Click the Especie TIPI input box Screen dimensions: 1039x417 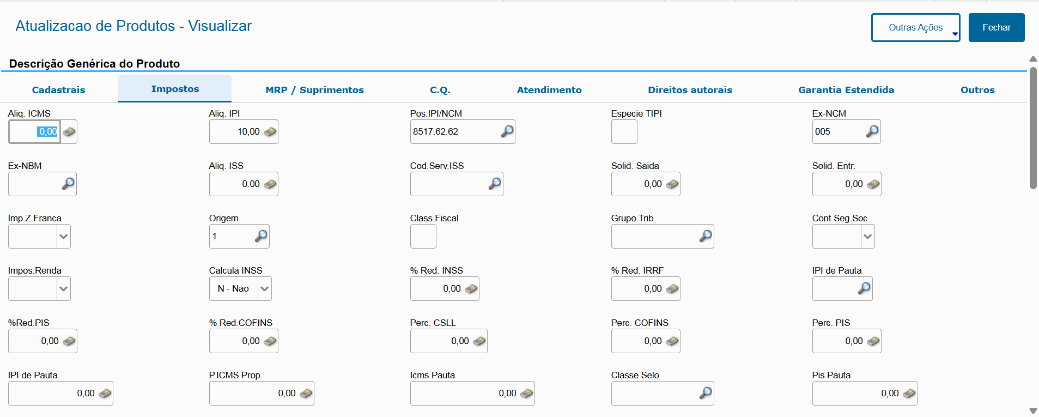tap(624, 132)
